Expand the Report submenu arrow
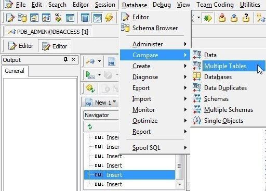This screenshot has height=191, width=266. [185, 132]
